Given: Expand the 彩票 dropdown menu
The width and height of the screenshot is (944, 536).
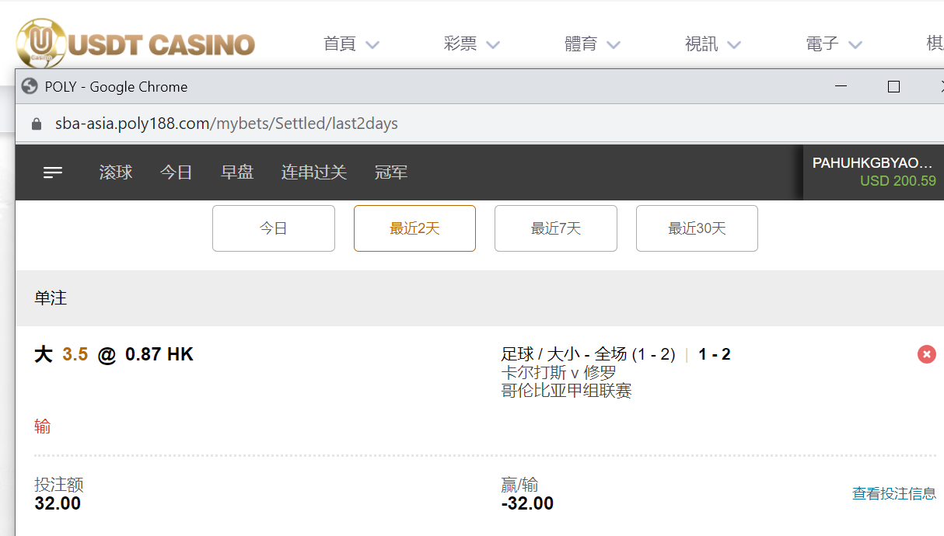Looking at the screenshot, I should point(471,44).
